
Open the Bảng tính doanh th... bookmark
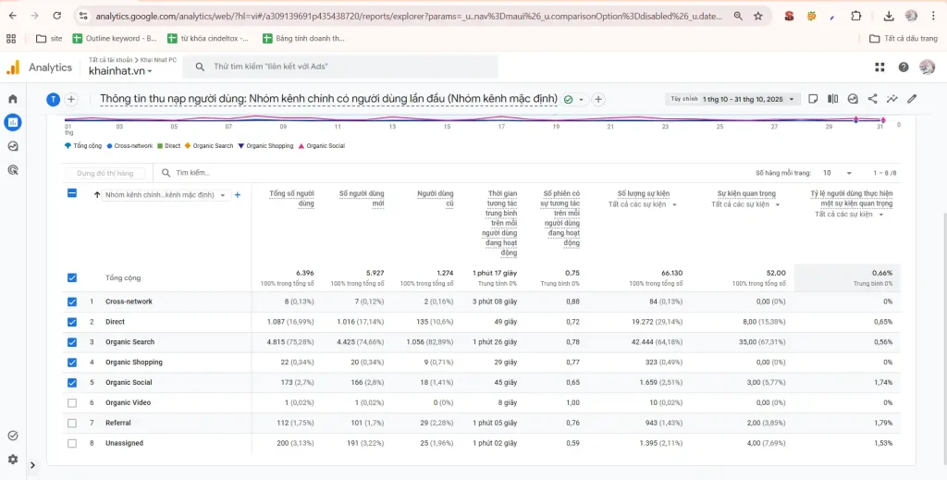(x=303, y=39)
